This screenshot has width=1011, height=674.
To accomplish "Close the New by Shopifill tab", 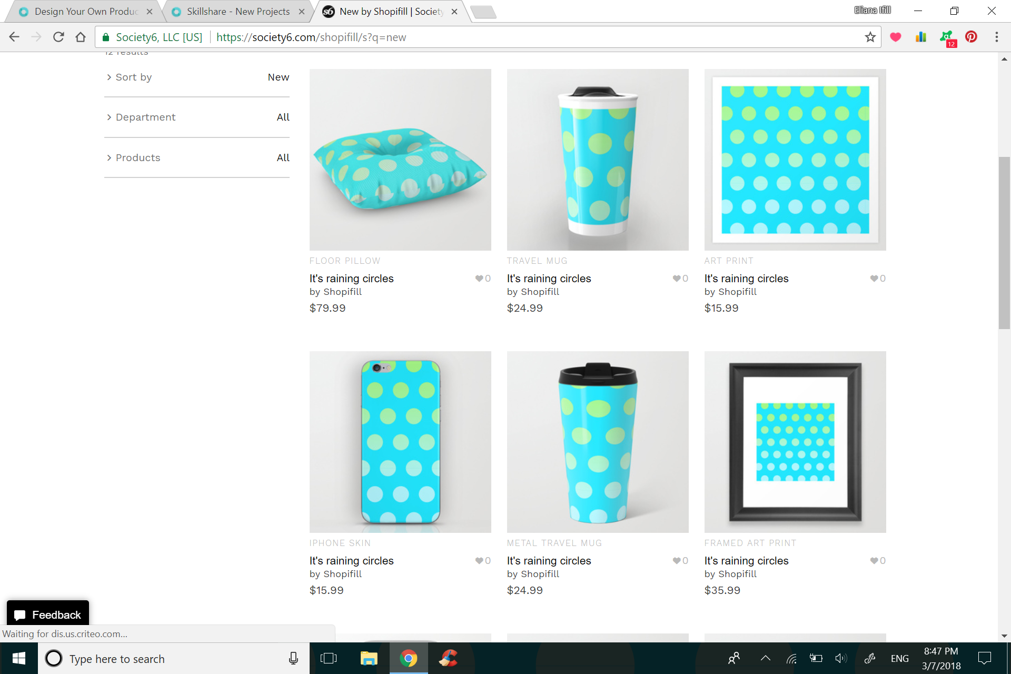I will tap(454, 12).
